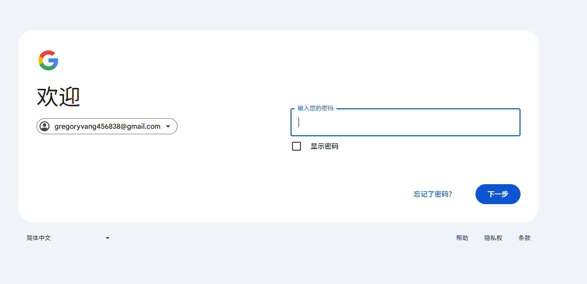Click the 欢迎 heading text
The width and height of the screenshot is (587, 284).
point(58,96)
